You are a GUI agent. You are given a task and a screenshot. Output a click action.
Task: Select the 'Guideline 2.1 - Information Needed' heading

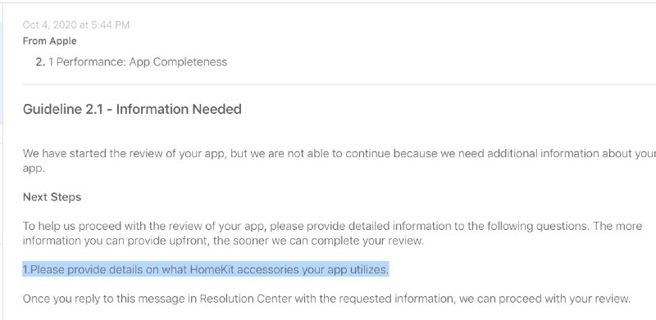coord(132,110)
